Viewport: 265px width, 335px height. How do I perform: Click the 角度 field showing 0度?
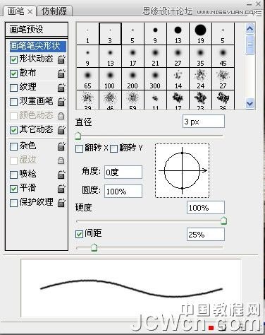123,172
